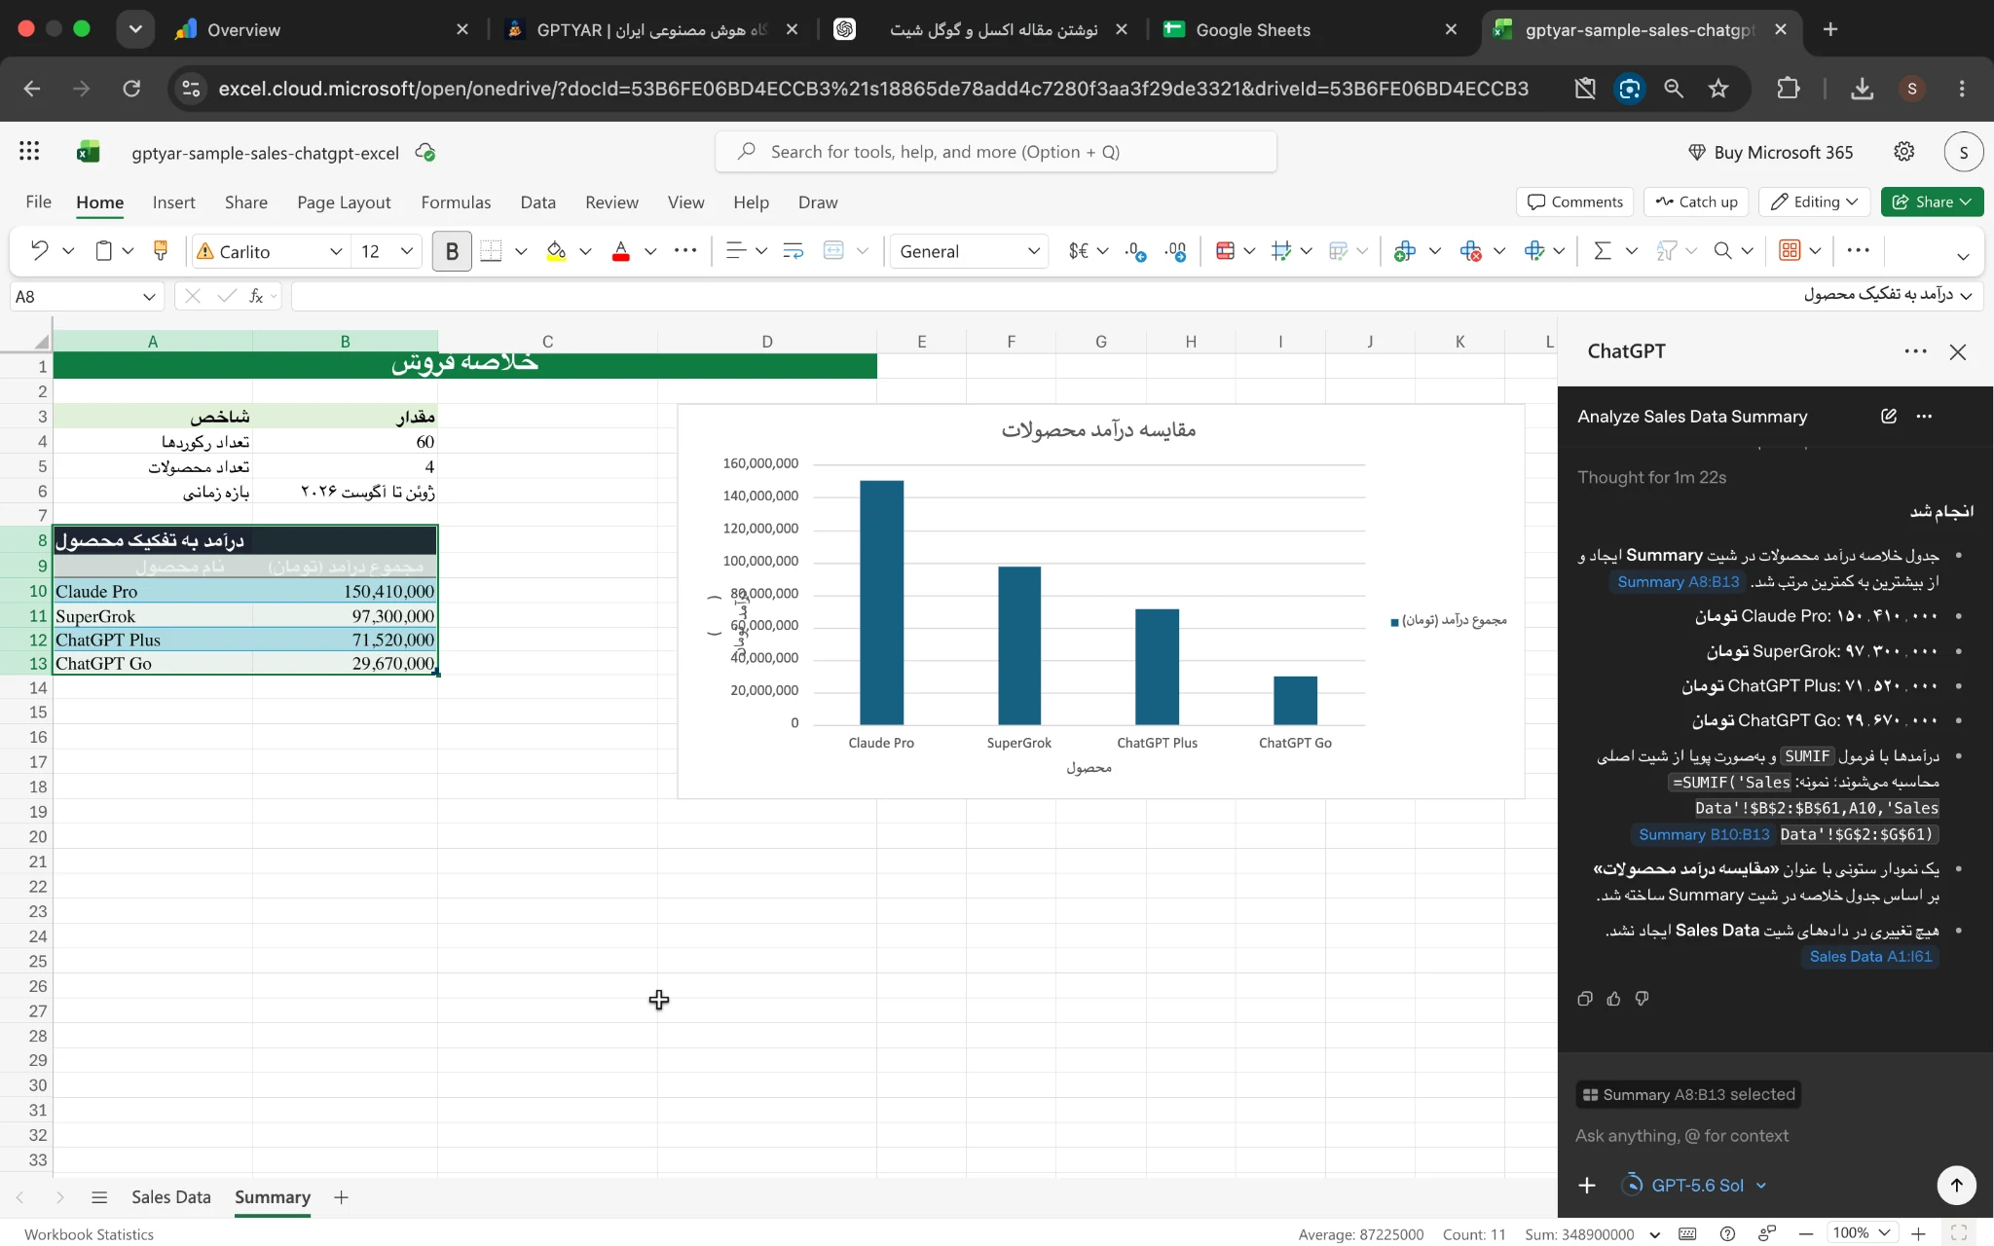Click Workbook Statistics in status bar
1994x1246 pixels.
click(x=89, y=1234)
